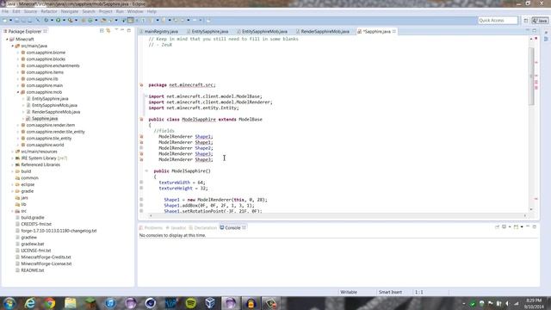The height and width of the screenshot is (310, 551).
Task: Switch to EntitySapphire.java tab
Action: 210,32
